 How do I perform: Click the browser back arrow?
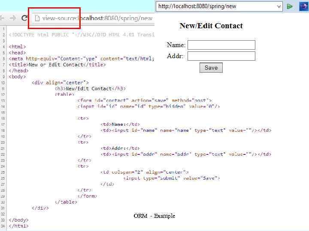2,18
